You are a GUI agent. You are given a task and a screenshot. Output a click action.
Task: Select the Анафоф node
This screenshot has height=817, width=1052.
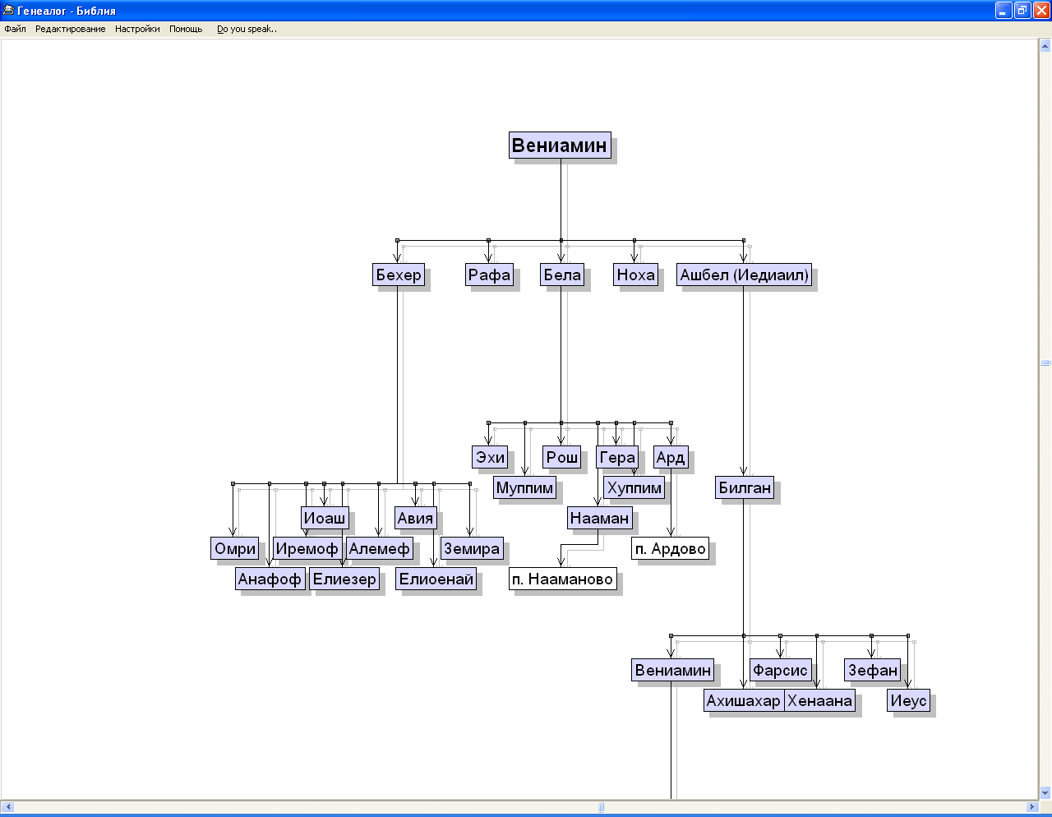270,579
